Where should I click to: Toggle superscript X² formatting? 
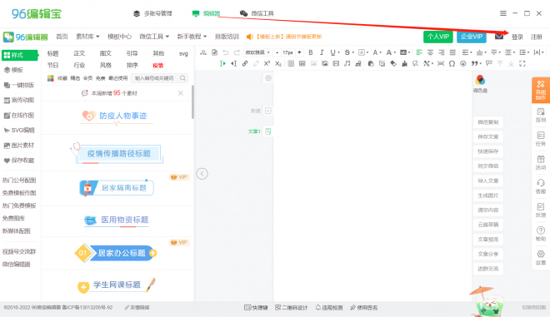[x=267, y=63]
